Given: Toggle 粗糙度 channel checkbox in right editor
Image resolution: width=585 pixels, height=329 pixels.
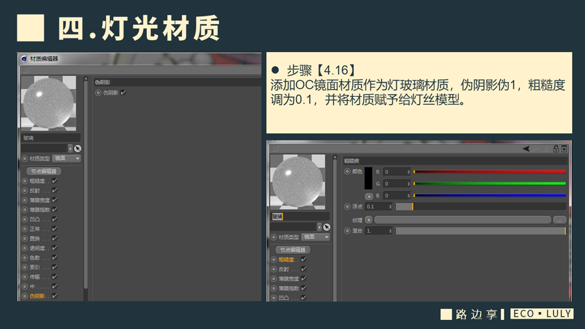Looking at the screenshot, I should tap(304, 259).
